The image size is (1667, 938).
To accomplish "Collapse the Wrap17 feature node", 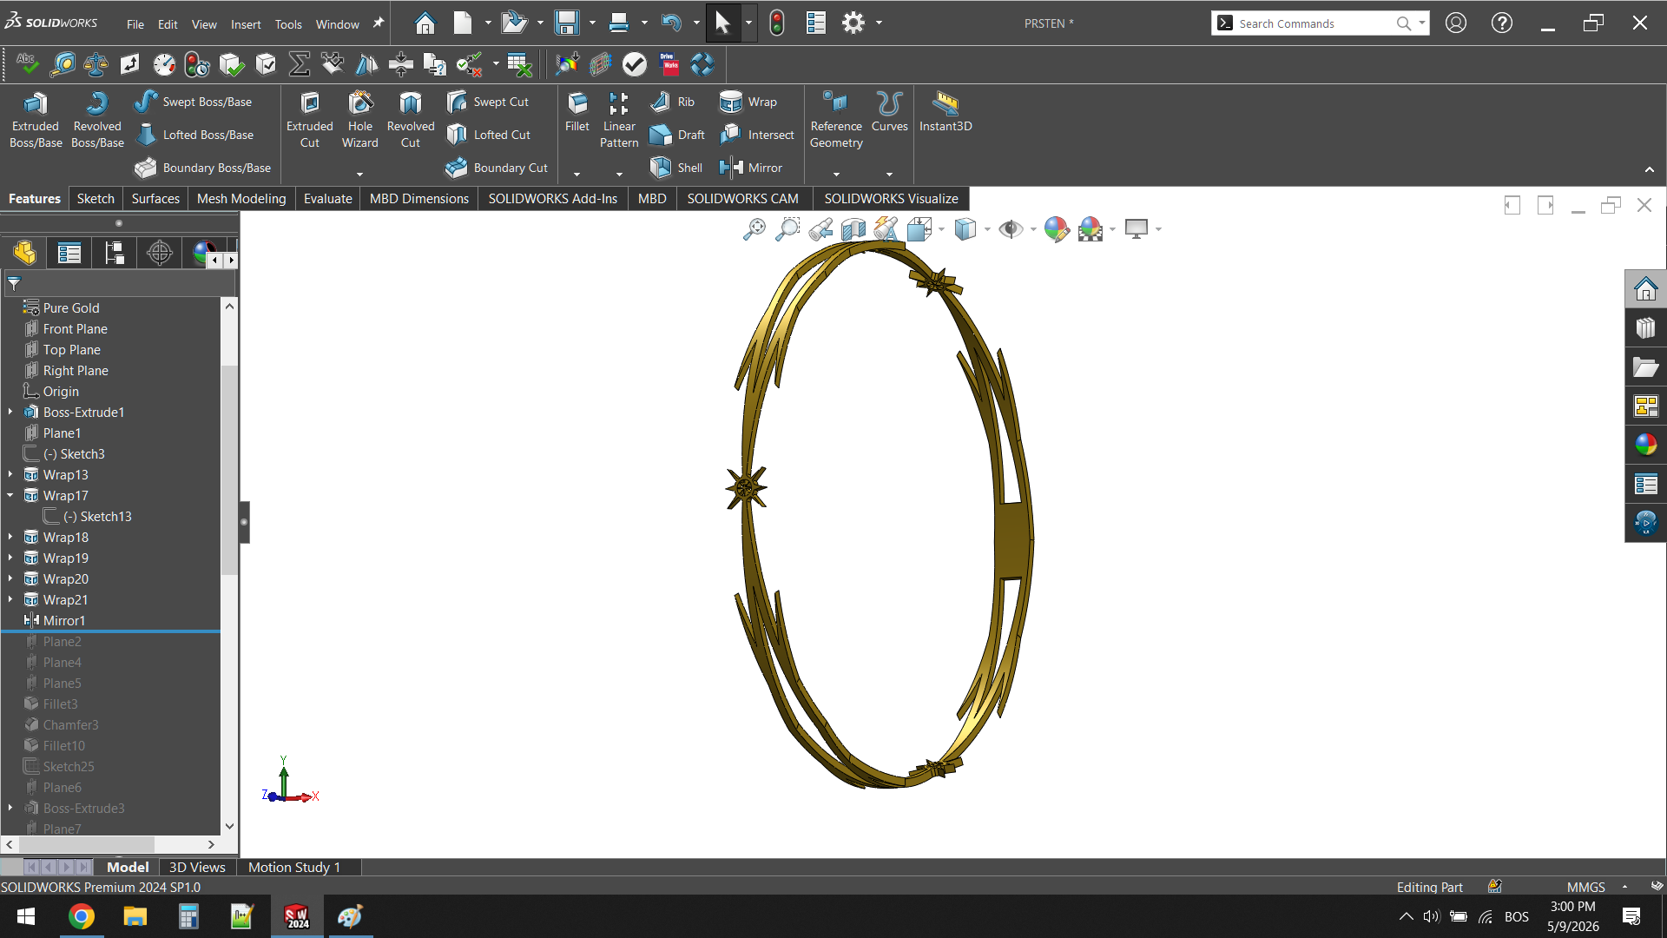I will (10, 495).
